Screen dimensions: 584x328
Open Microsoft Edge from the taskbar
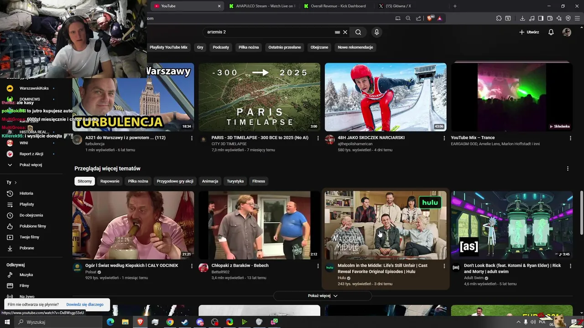(x=110, y=322)
